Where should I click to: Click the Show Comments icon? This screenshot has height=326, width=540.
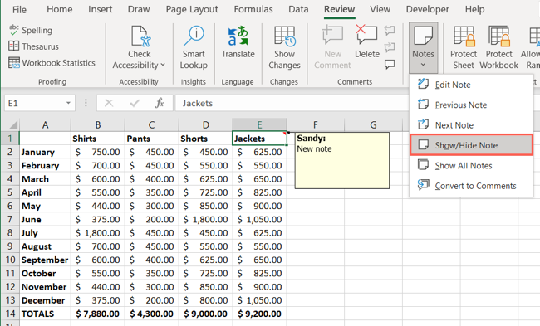[390, 64]
